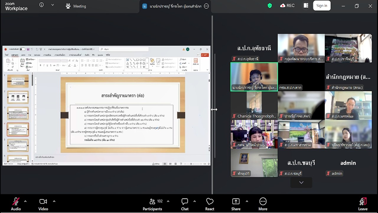Unmute microphone with the Audio icon
This screenshot has width=378, height=213.
16,202
